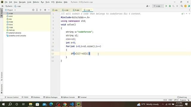
Task: Run with coverage icon in toolbar
Action: coord(173,6)
